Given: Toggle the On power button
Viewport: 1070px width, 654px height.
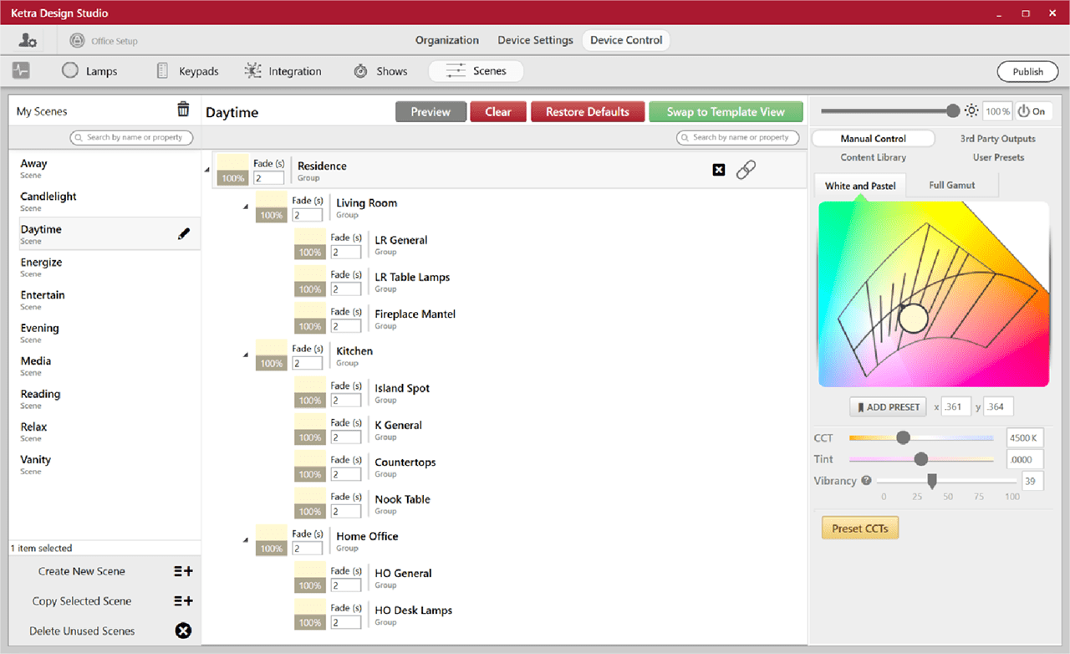Looking at the screenshot, I should click(x=1032, y=111).
